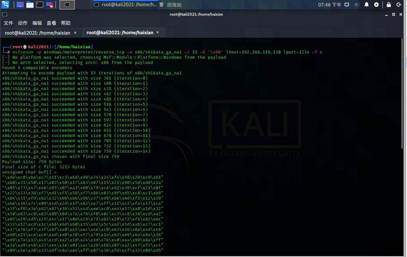Open the Kali applications menu
Screen dimensions: 407x257
(x=5, y=5)
